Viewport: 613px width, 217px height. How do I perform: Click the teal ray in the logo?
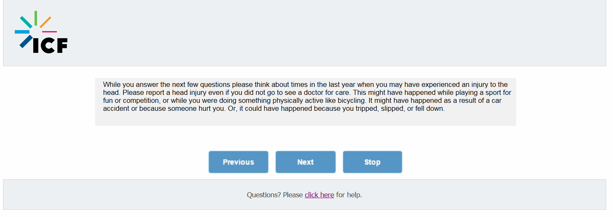(26, 22)
